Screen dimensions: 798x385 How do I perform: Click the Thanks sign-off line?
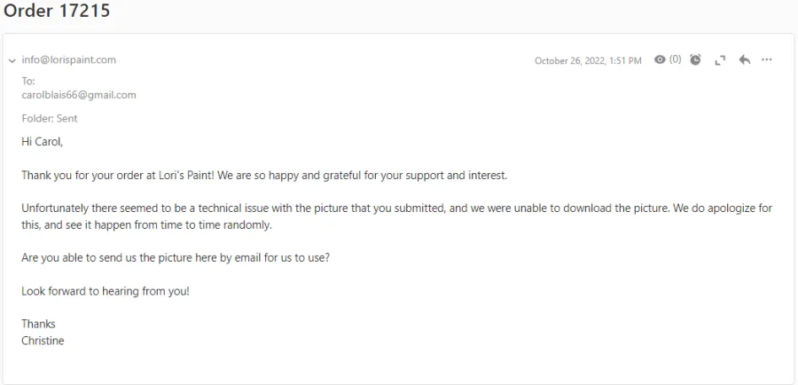pos(38,324)
